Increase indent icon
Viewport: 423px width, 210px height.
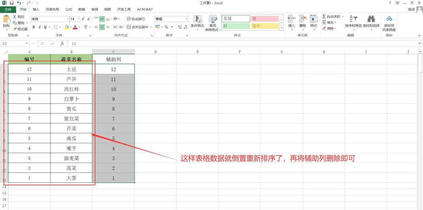coord(121,27)
